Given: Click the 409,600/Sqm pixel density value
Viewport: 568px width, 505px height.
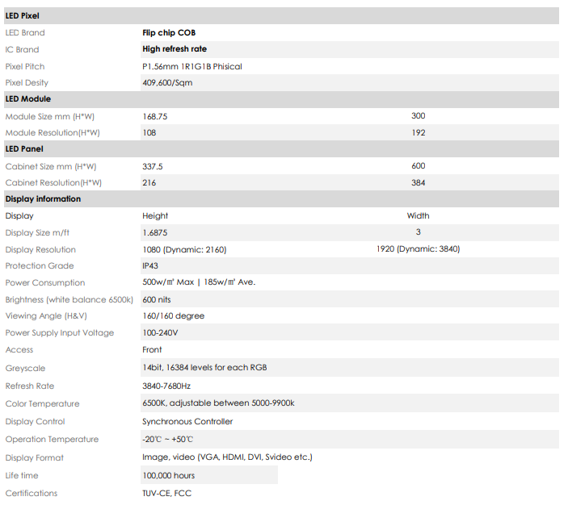Looking at the screenshot, I should 167,83.
